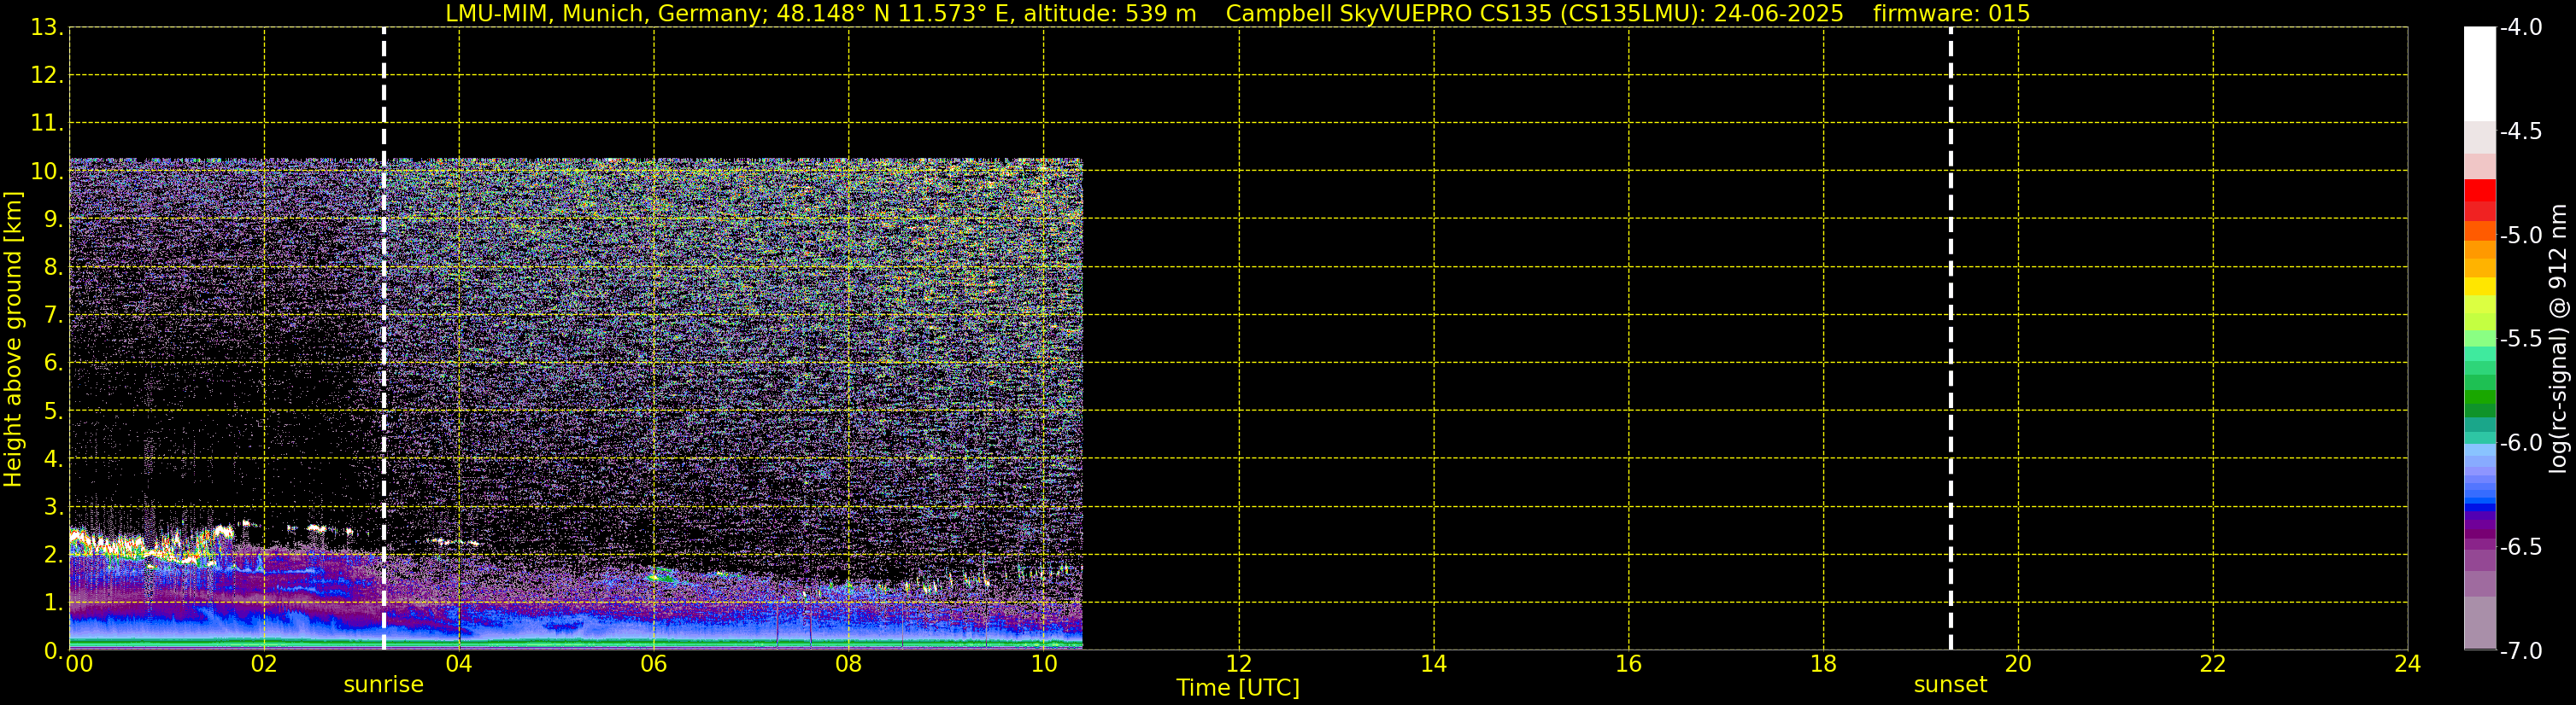Click the "18" time axis tick label

1824,664
